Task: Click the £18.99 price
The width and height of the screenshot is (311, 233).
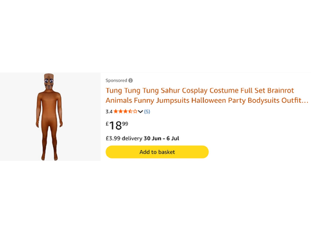Action: click(x=117, y=126)
